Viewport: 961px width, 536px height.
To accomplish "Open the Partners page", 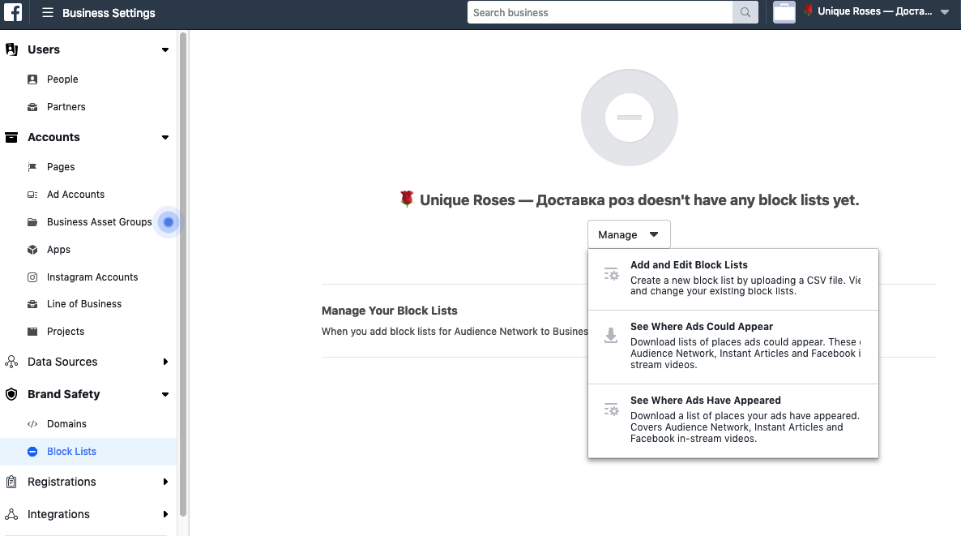I will (66, 107).
